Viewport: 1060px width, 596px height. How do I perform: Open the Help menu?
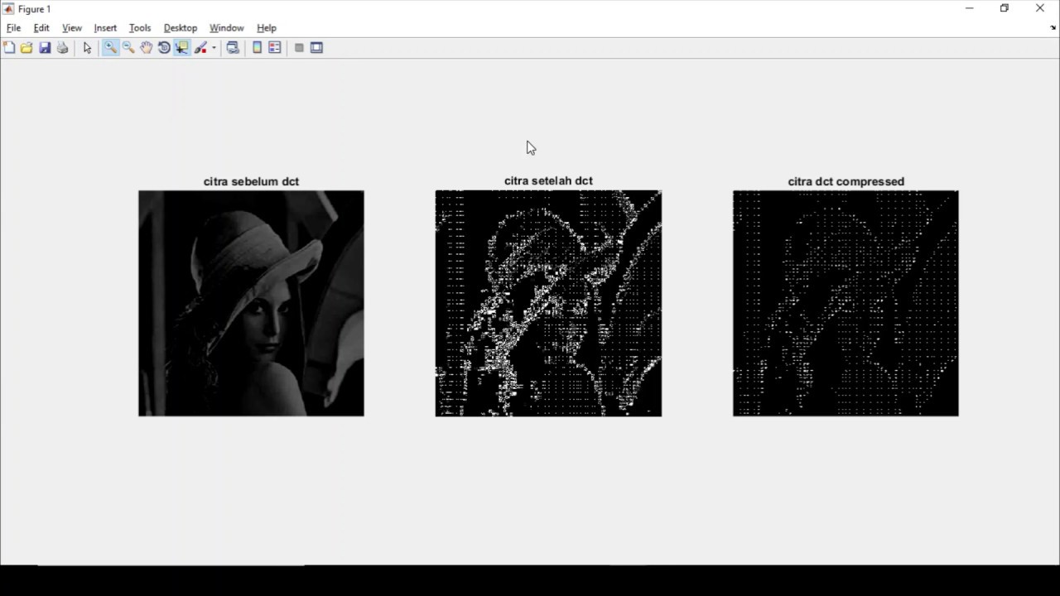pos(267,28)
